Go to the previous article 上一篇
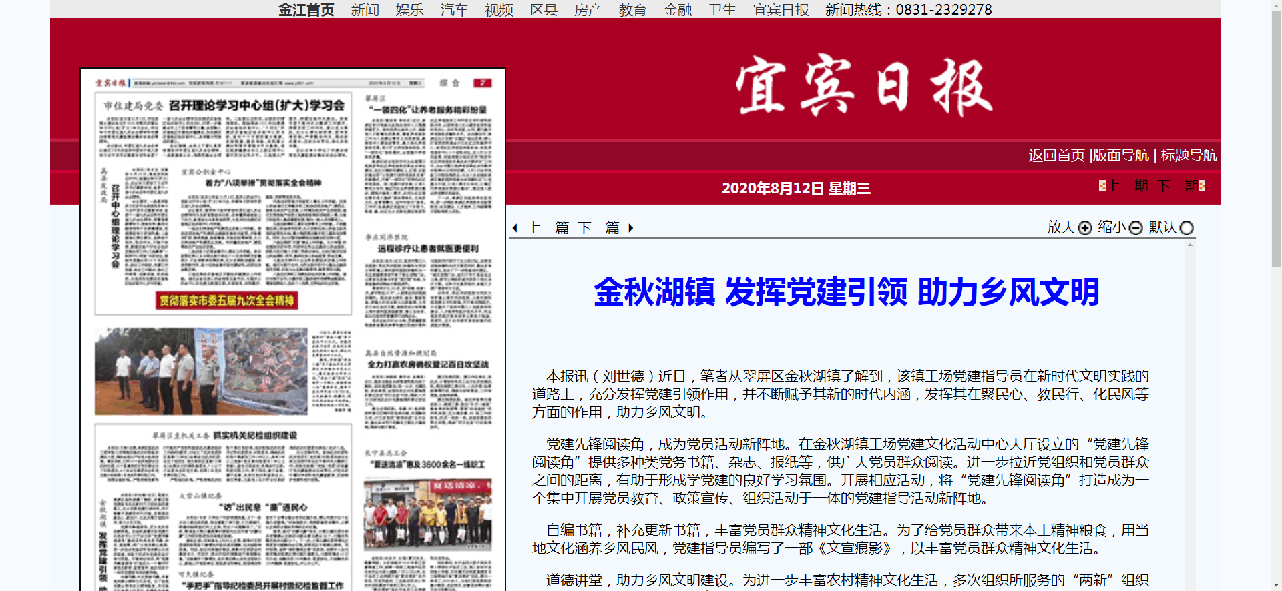 pos(548,228)
